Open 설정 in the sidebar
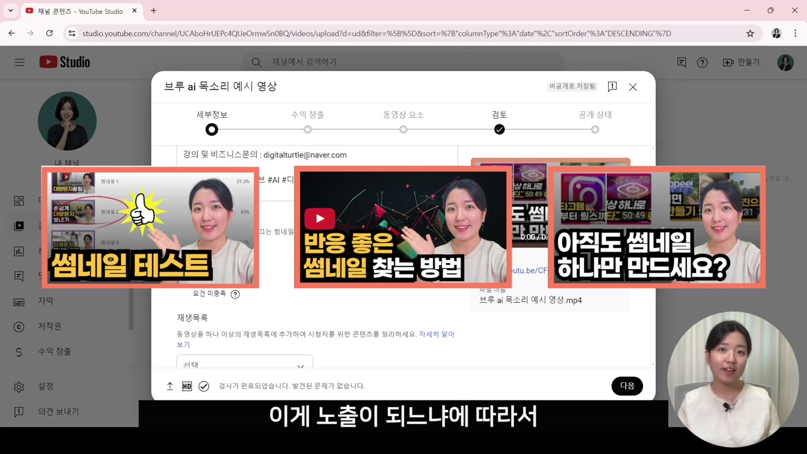This screenshot has width=807, height=454. 46,386
